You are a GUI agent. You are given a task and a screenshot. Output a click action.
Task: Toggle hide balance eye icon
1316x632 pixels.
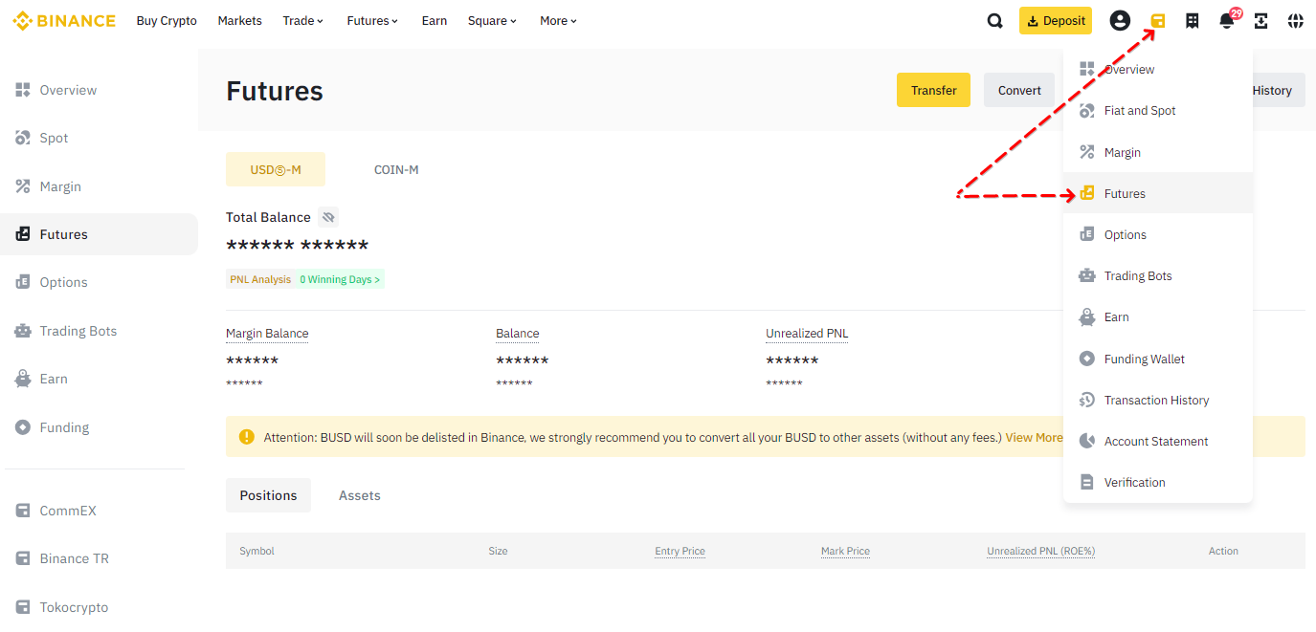tap(328, 217)
